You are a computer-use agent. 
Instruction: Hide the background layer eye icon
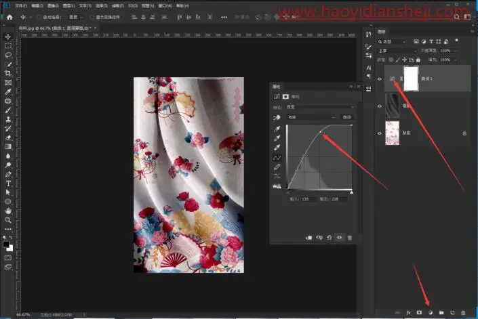coord(380,133)
